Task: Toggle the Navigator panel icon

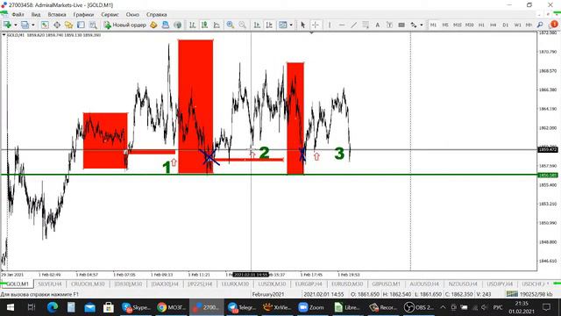Action: (x=68, y=25)
